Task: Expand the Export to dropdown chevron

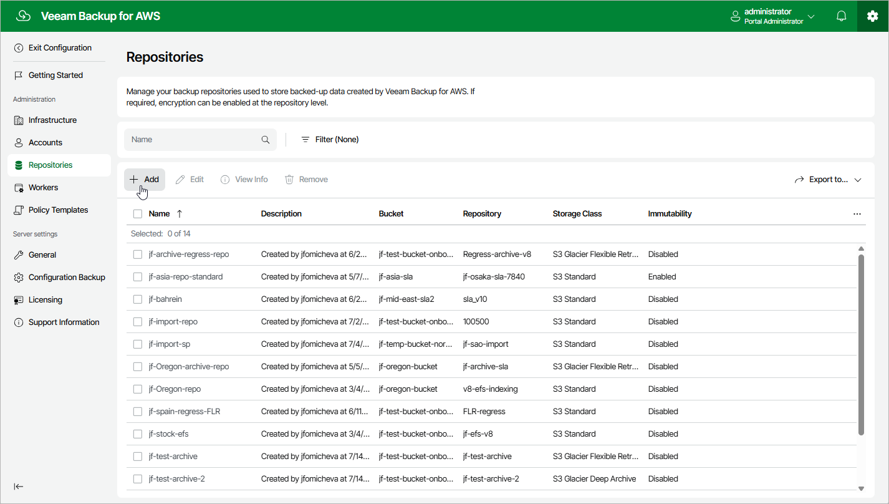Action: [858, 180]
